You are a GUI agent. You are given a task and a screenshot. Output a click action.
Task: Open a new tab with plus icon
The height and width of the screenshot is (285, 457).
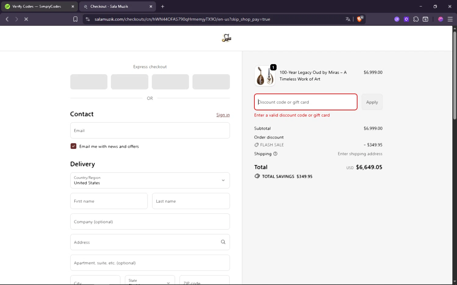point(163,6)
